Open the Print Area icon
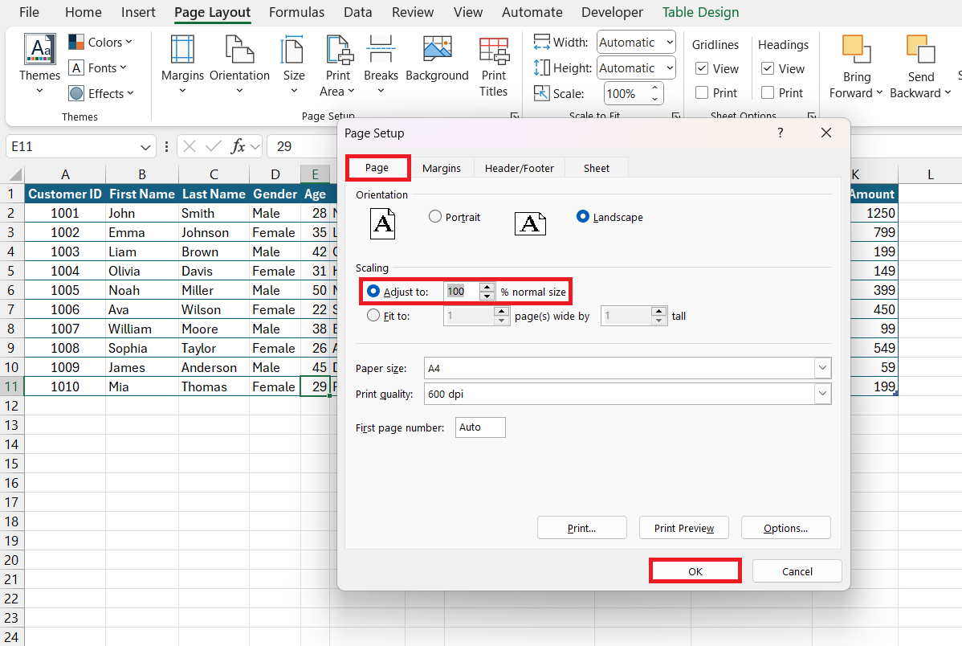The height and width of the screenshot is (646, 962). point(338,50)
